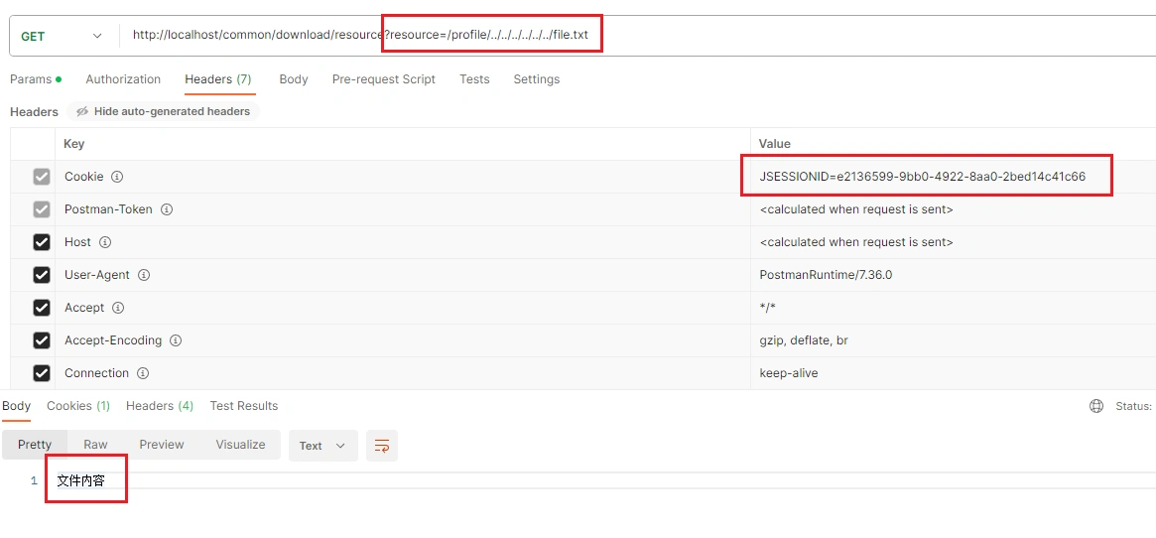Image resolution: width=1156 pixels, height=538 pixels.
Task: Click info icon beside Postman-Token
Action: coord(167,209)
